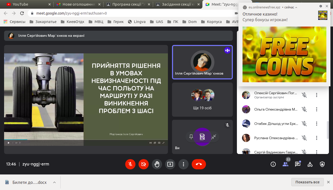Click the live broadcast icon on slideshow controls
Screen dimensions: 333x190
pyautogui.click(x=151, y=143)
